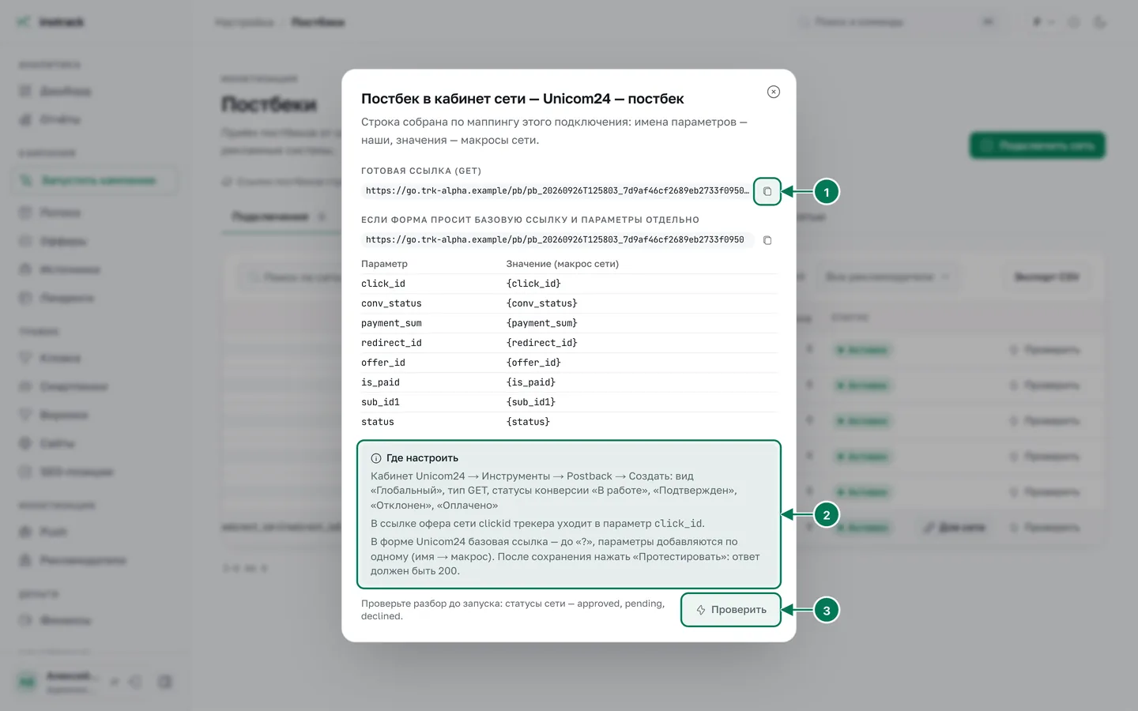Image resolution: width=1138 pixels, height=711 pixels.
Task: Select the is_paid parameter name
Action: [x=380, y=382]
